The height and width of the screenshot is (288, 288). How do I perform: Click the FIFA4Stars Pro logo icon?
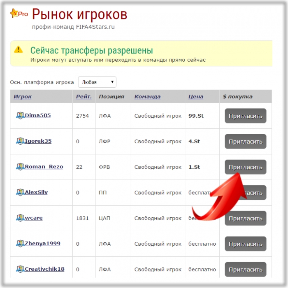pyautogui.click(x=19, y=14)
